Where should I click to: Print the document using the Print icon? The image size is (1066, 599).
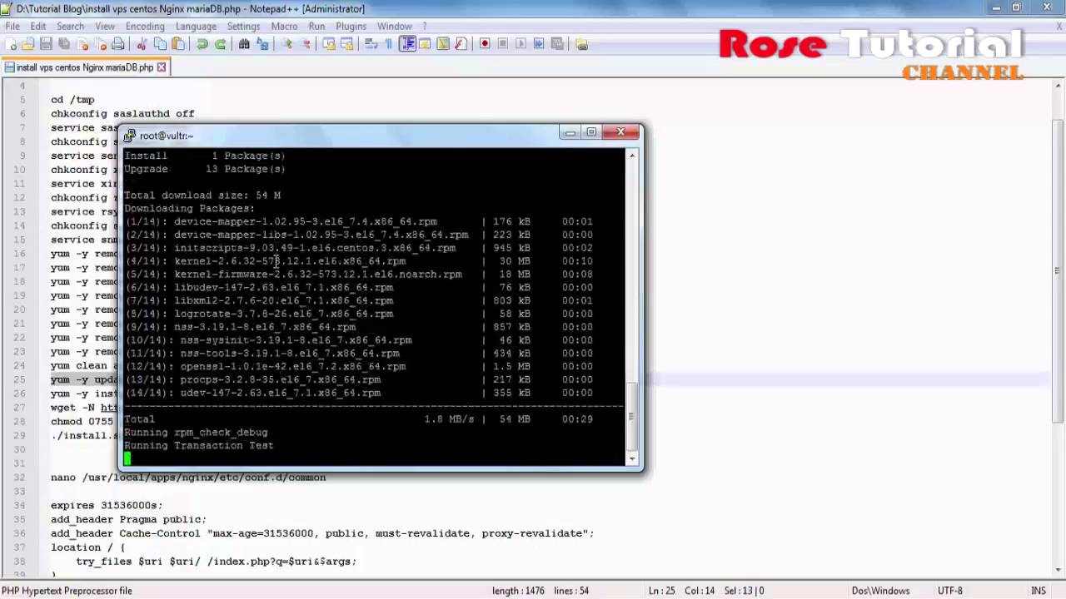(118, 44)
